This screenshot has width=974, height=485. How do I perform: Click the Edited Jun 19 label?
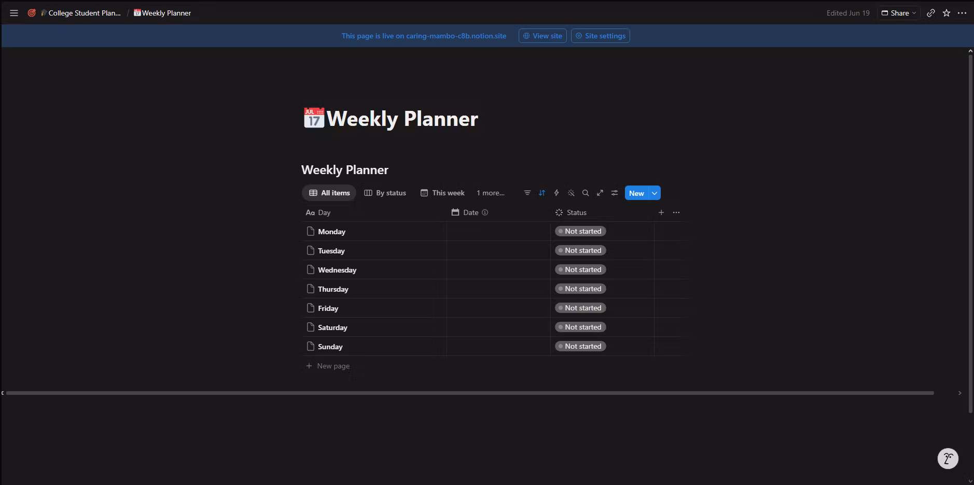coord(848,13)
